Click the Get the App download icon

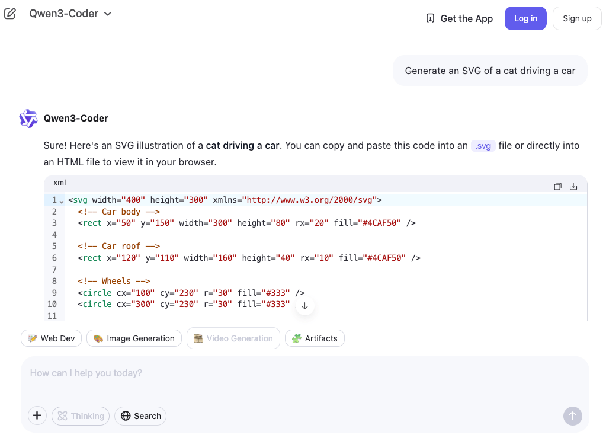click(430, 18)
